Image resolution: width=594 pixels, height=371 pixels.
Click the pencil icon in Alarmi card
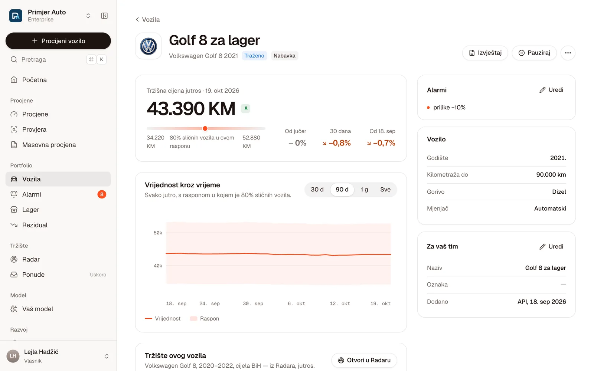[x=542, y=90]
